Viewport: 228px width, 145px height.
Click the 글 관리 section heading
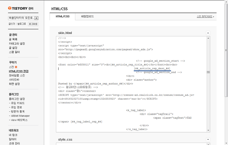click(13, 35)
